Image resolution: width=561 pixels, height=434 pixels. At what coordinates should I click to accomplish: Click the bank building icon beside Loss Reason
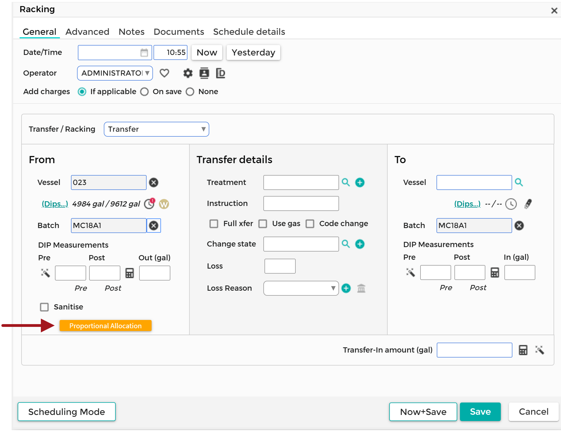(361, 288)
